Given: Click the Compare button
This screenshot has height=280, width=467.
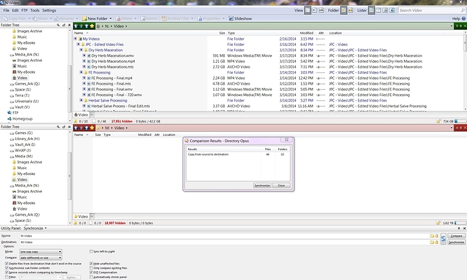Looking at the screenshot, I should [x=456, y=236].
